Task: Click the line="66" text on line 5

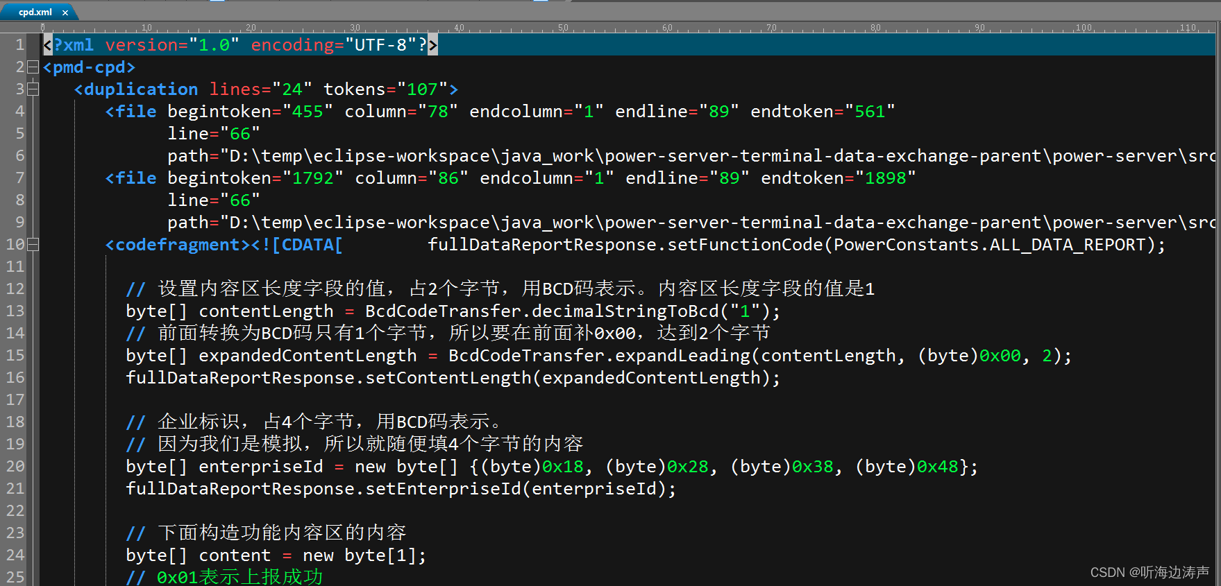Action: (214, 134)
